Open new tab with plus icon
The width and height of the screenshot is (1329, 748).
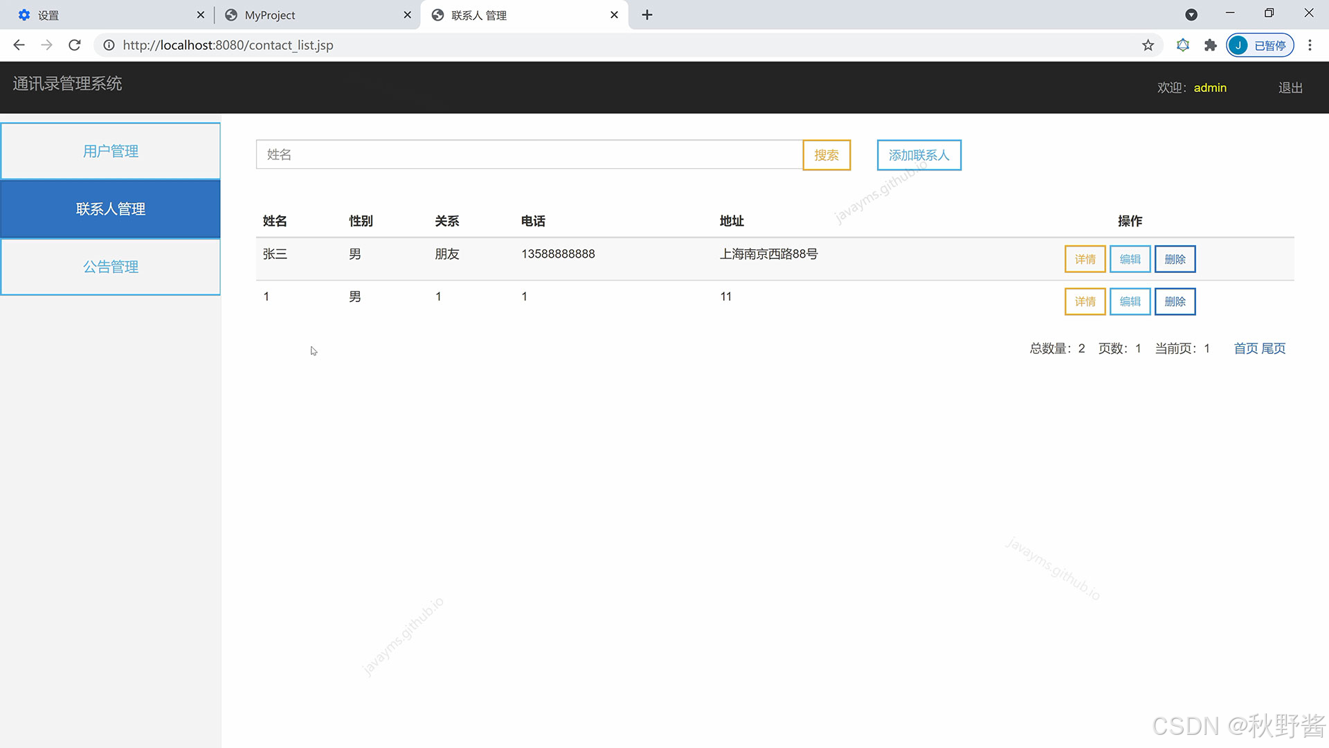647,15
